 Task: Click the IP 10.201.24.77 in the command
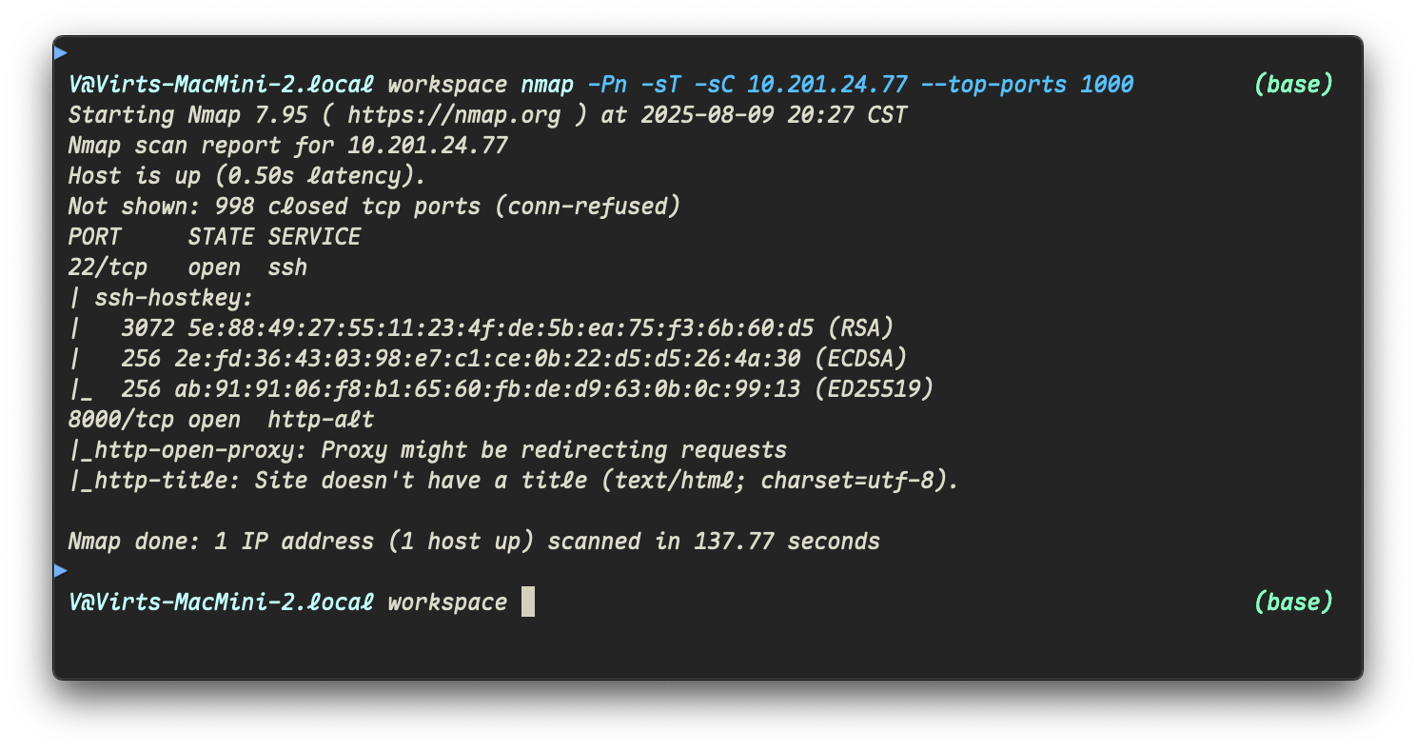826,85
